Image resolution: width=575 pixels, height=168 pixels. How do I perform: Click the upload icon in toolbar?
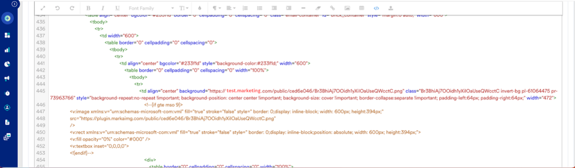click(391, 8)
